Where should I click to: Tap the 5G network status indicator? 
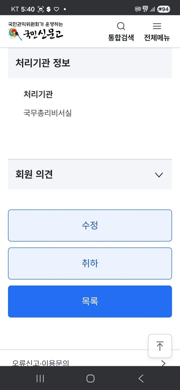[145, 9]
